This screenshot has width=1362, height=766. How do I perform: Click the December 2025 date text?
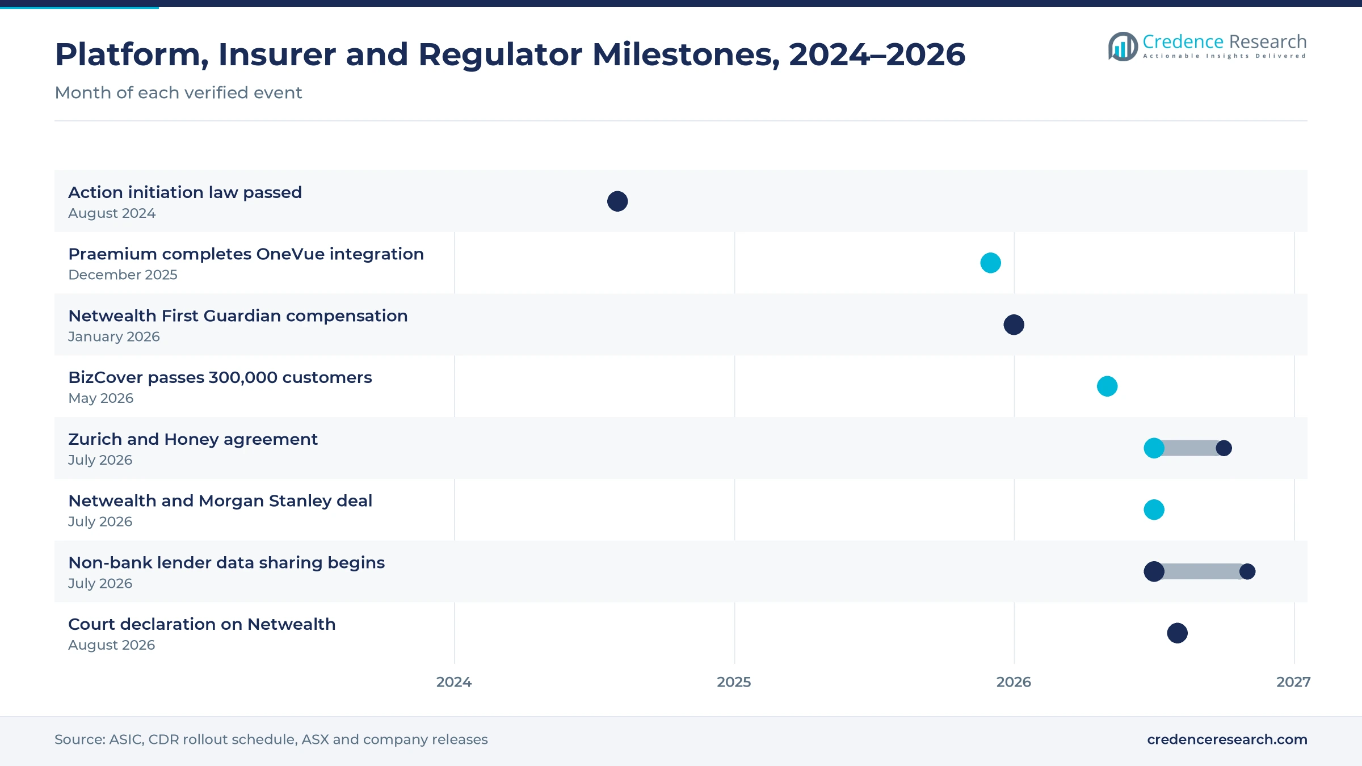coord(123,275)
